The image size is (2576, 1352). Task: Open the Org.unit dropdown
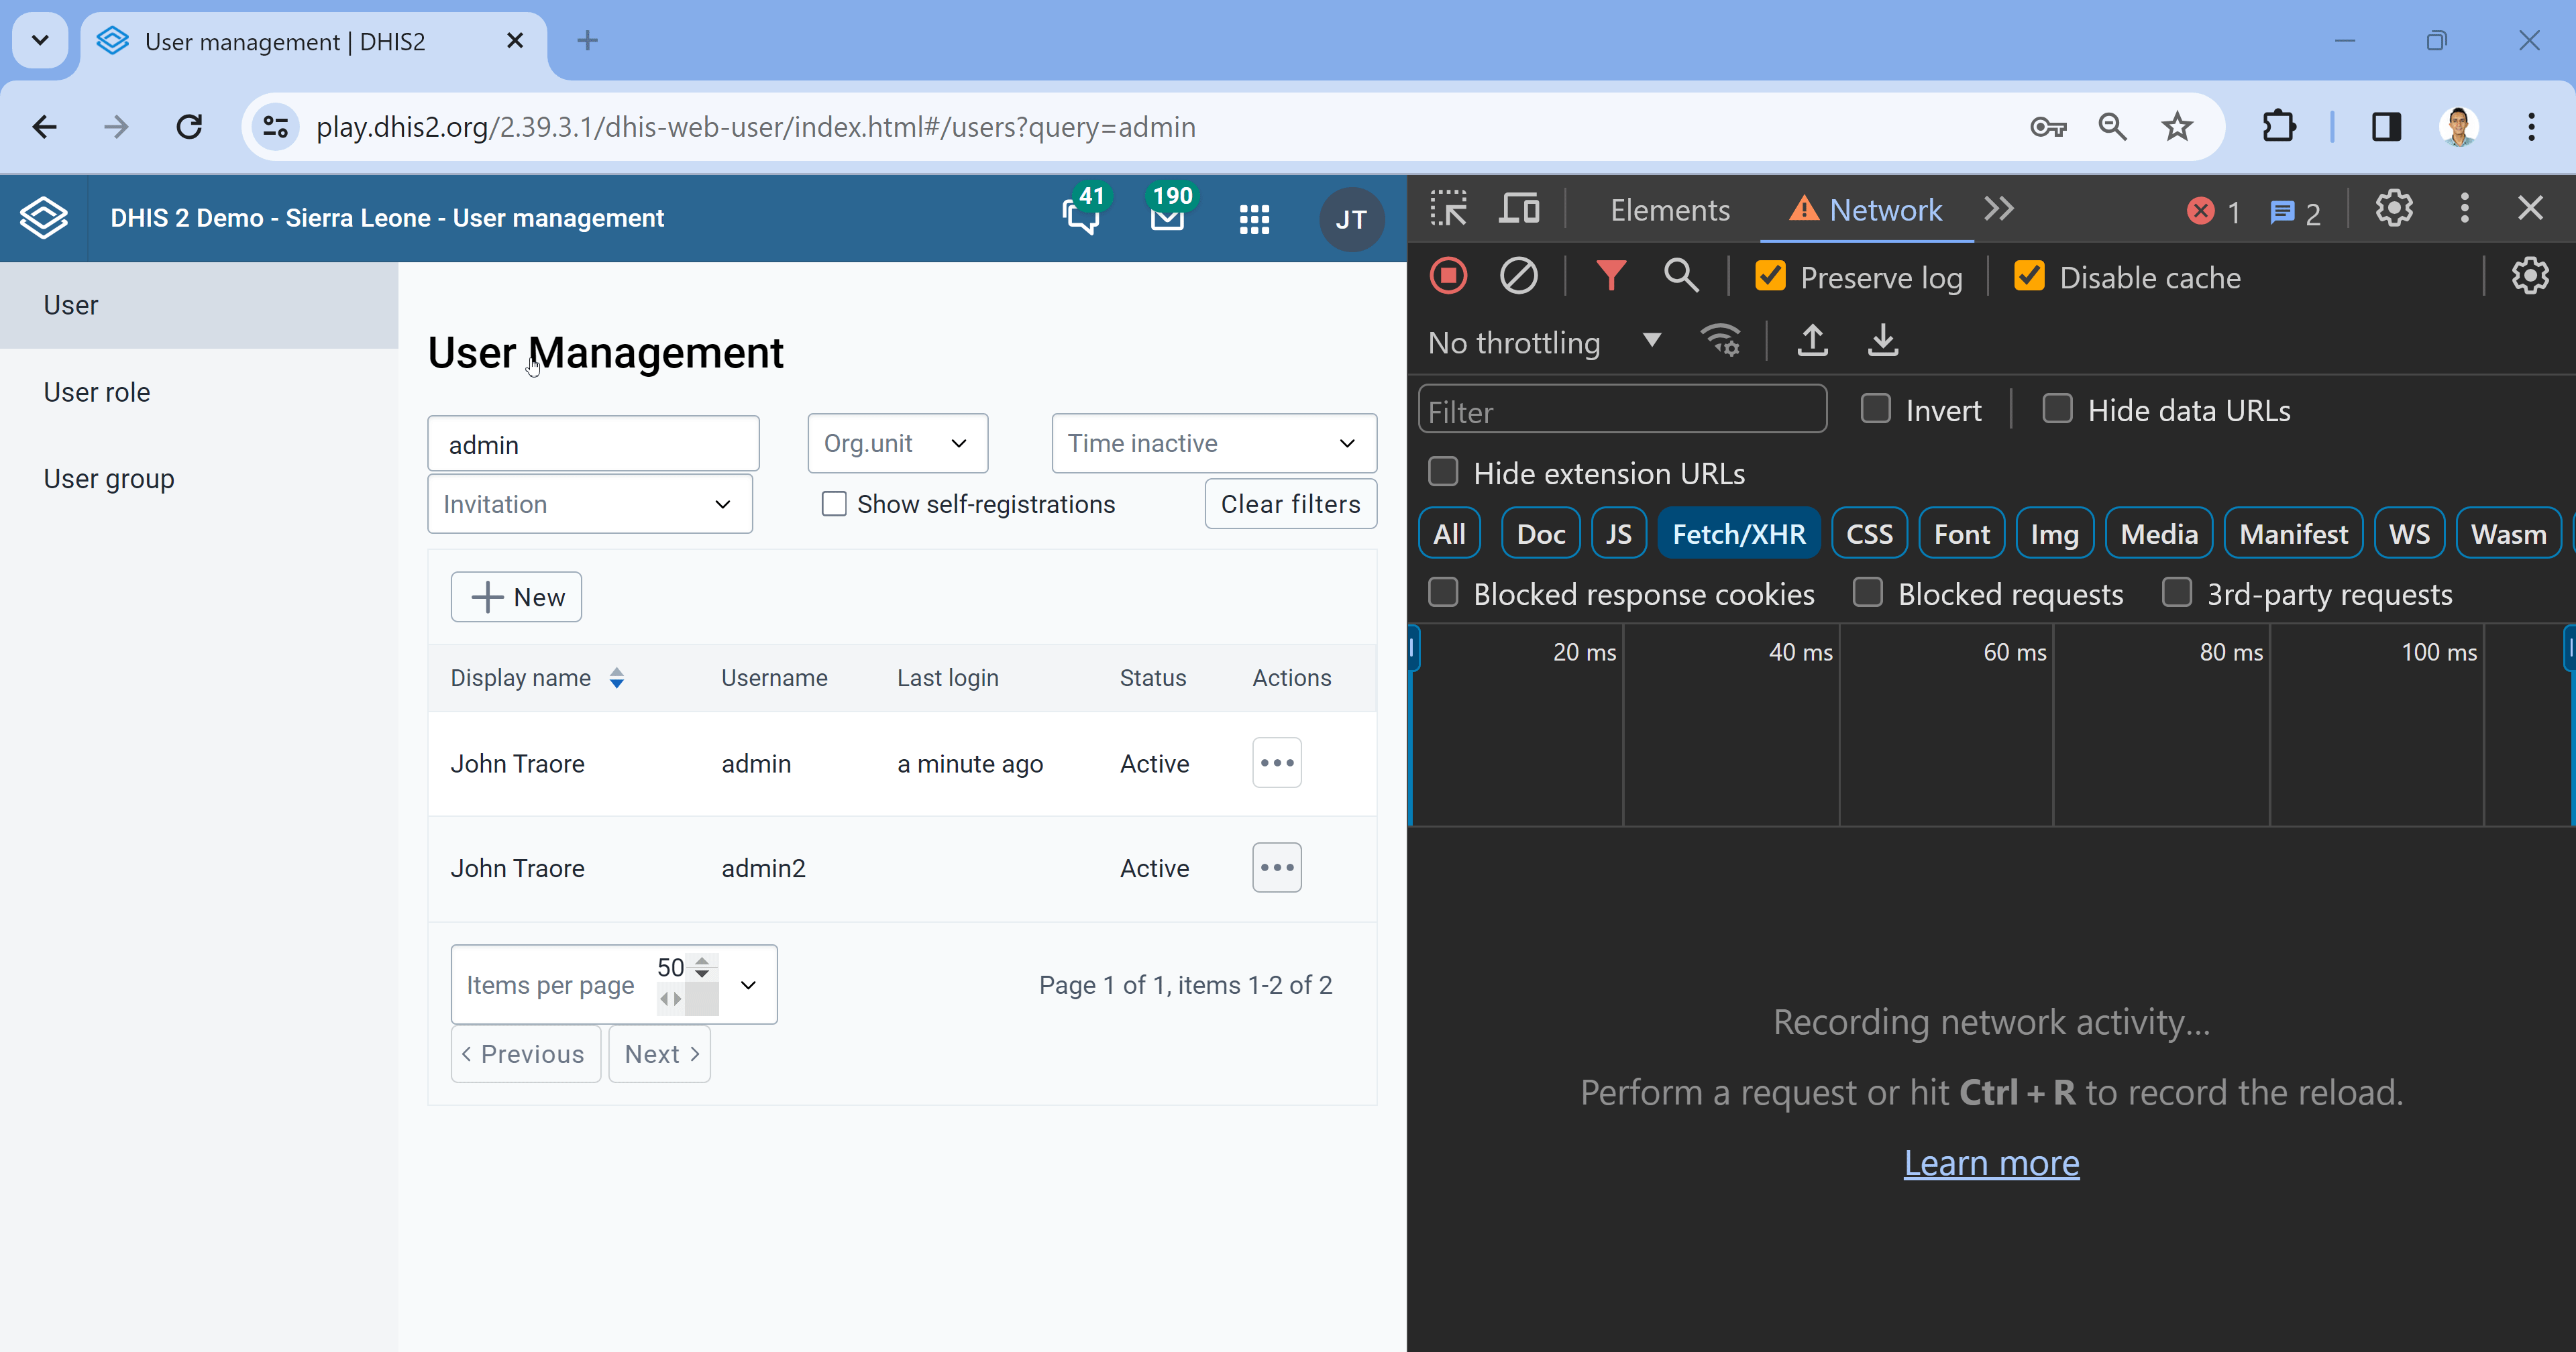[x=897, y=443]
